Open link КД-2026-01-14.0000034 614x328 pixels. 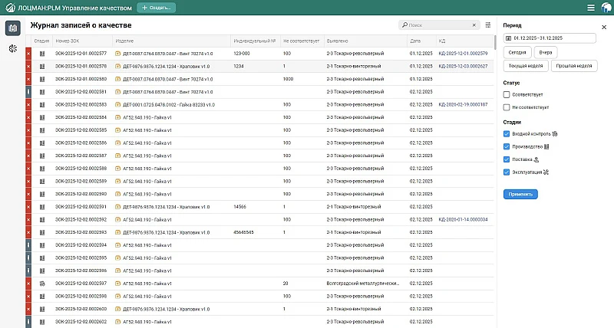pos(464,220)
